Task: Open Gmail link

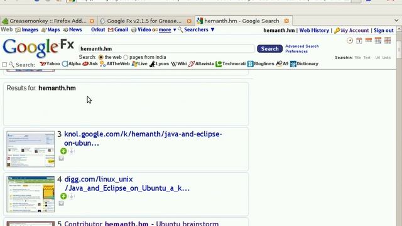Action: [x=121, y=30]
